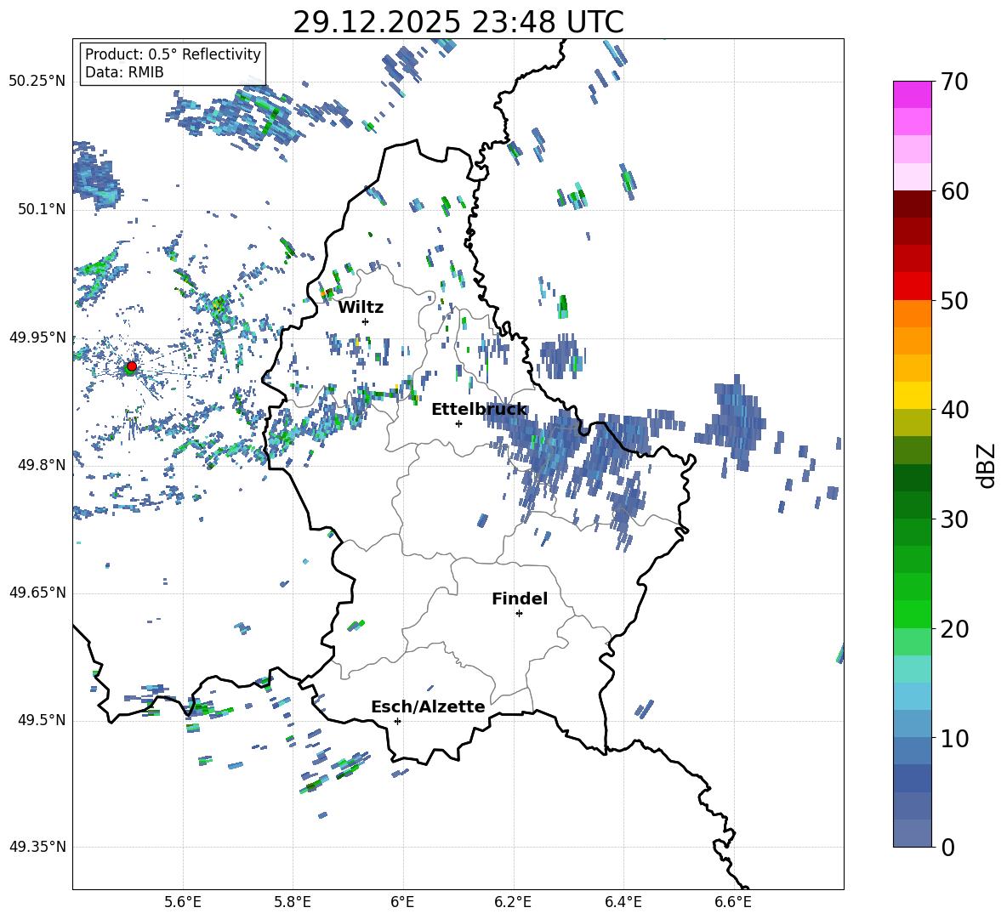Click the 6°E longitude label
Screen dimensions: 1007x919
[x=402, y=902]
